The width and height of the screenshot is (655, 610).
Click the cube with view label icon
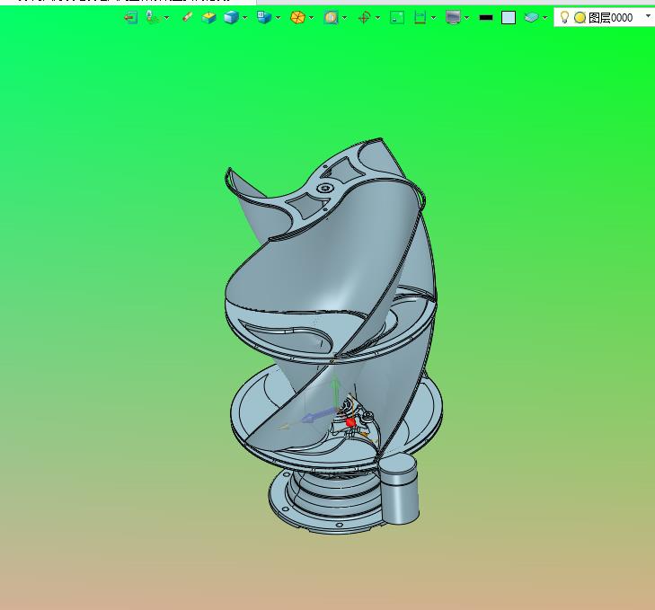(264, 17)
